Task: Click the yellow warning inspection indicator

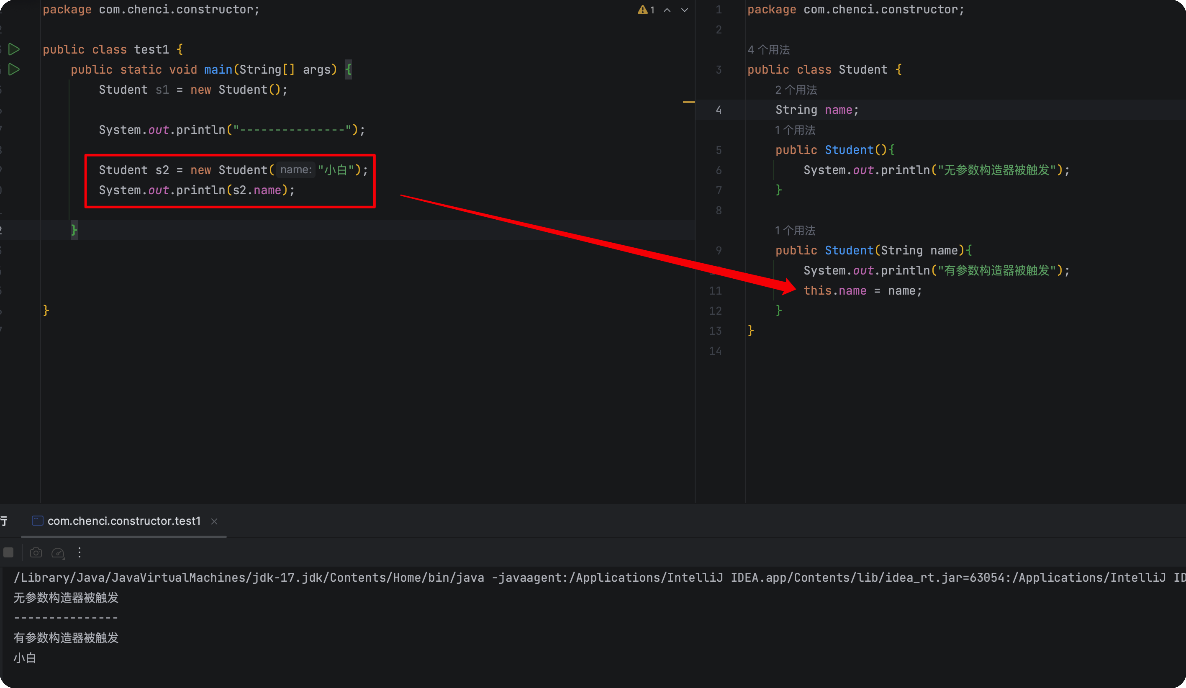Action: pos(642,10)
